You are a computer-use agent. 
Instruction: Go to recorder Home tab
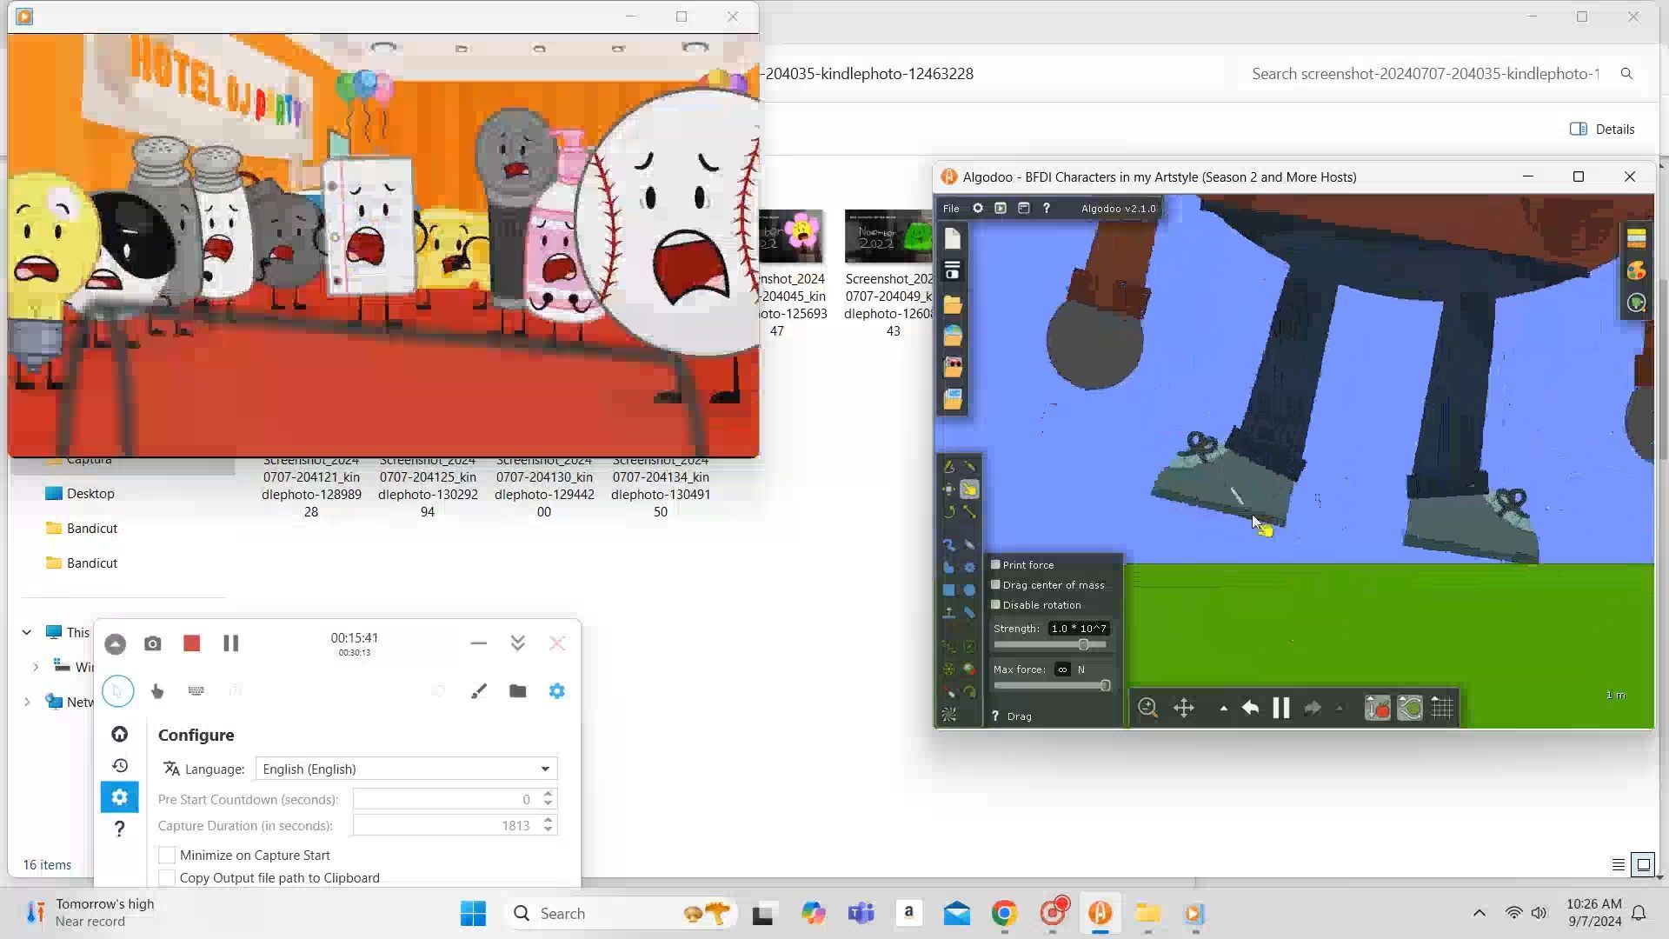click(119, 734)
